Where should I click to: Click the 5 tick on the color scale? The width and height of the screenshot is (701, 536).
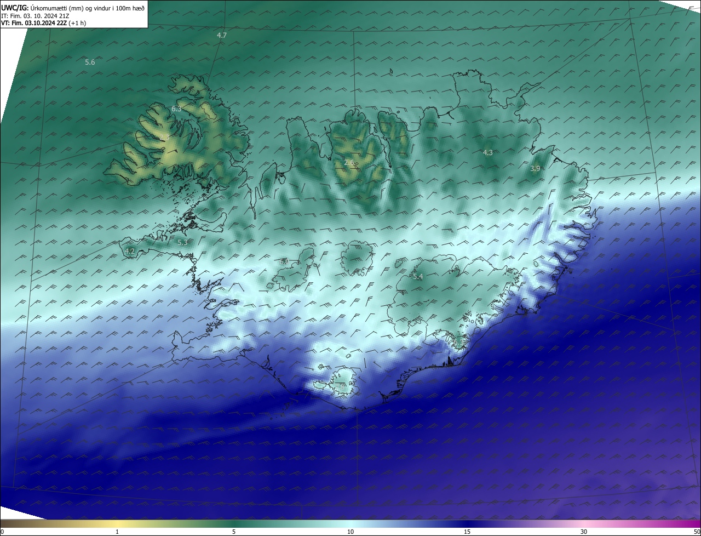coord(234,532)
